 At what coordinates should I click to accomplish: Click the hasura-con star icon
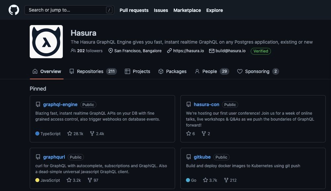(189, 134)
